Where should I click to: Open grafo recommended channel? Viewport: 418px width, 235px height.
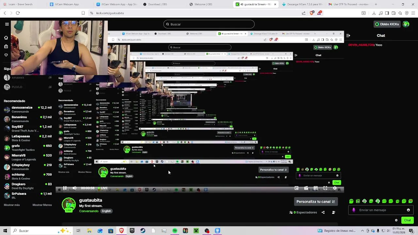[28, 148]
